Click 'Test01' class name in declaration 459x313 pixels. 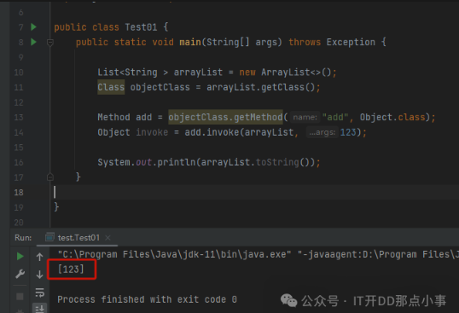141,27
